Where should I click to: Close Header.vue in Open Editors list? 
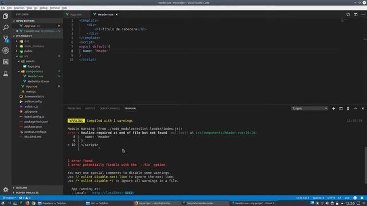(x=17, y=31)
